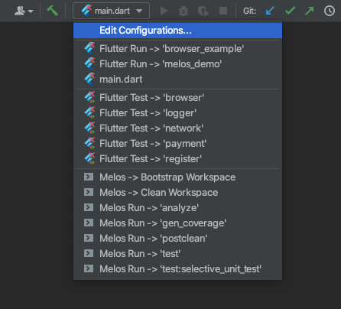The image size is (341, 309).
Task: Select main.dart in the configuration list
Action: click(177, 79)
